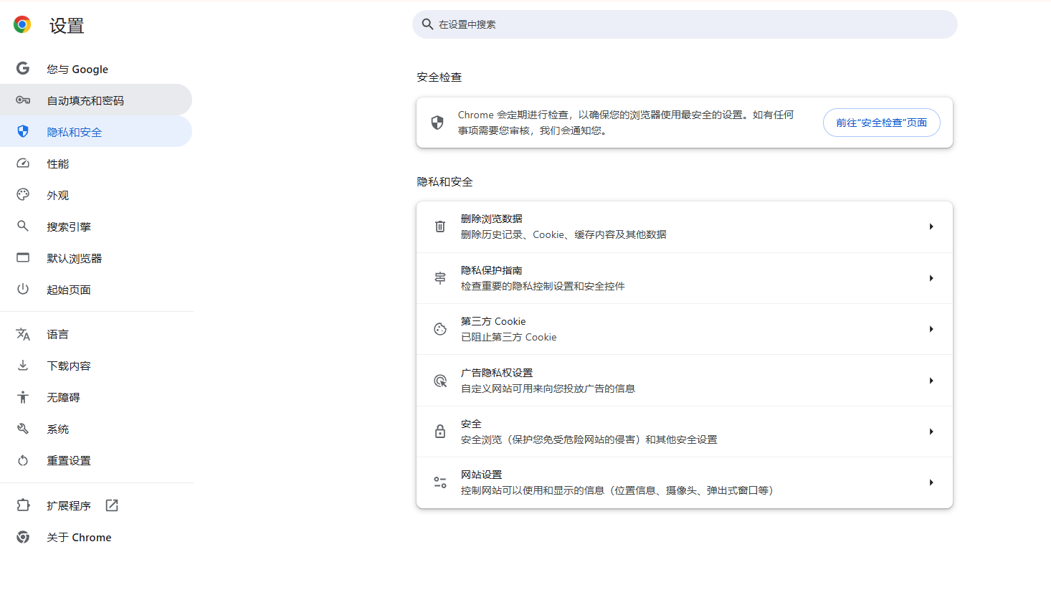
Task: Click the translate icon for 语言
Action: [x=23, y=334]
